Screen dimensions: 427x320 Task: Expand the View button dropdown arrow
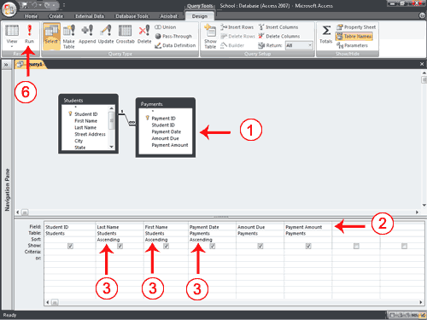pos(12,46)
